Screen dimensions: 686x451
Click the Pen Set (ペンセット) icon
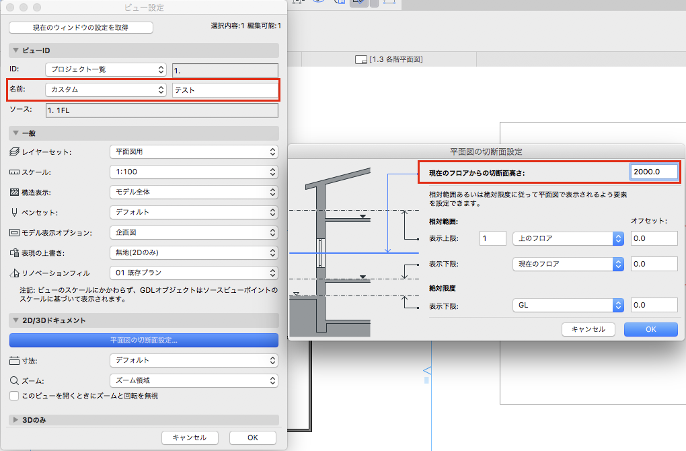click(15, 213)
